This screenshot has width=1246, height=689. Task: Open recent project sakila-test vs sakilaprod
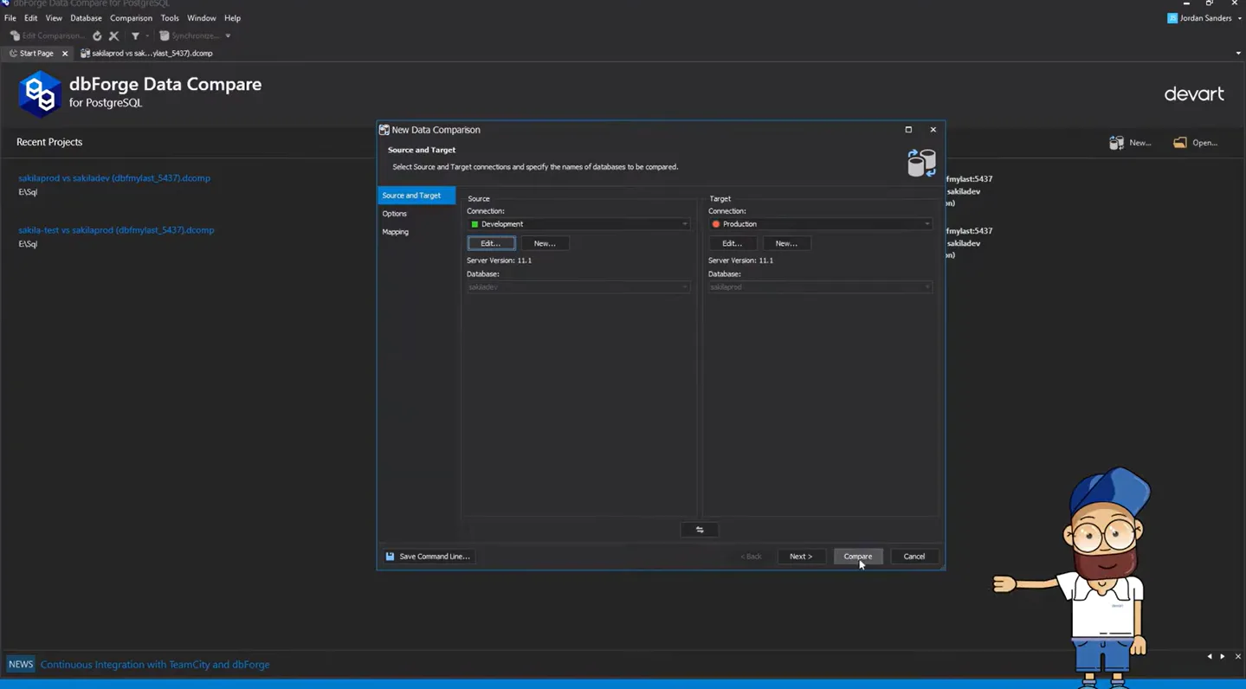point(116,230)
